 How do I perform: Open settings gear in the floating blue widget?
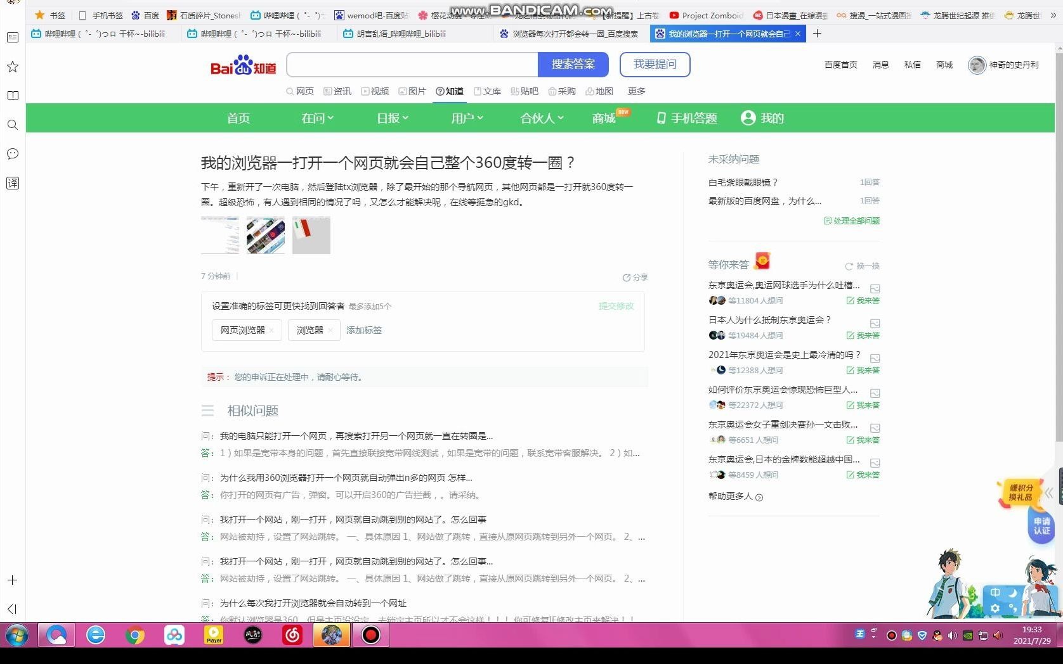point(996,608)
